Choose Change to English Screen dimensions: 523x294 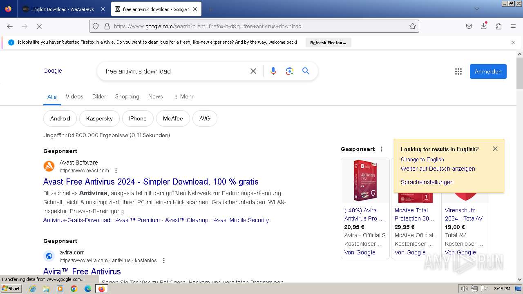point(422,159)
